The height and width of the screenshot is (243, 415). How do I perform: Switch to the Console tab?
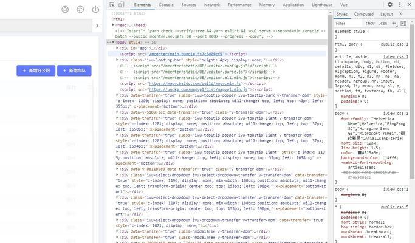click(x=166, y=5)
